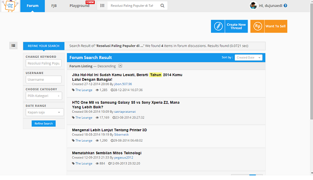This screenshot has height=180, width=313.
Task: Open user jibon.507.96 profile
Action: 123,84
